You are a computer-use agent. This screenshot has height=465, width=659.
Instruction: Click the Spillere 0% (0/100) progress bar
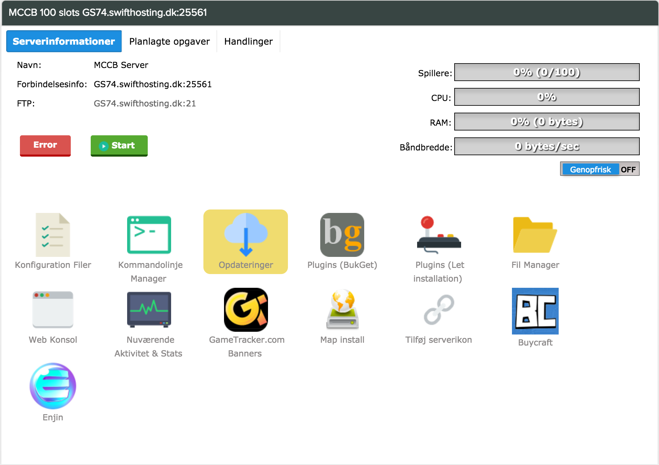click(x=547, y=72)
